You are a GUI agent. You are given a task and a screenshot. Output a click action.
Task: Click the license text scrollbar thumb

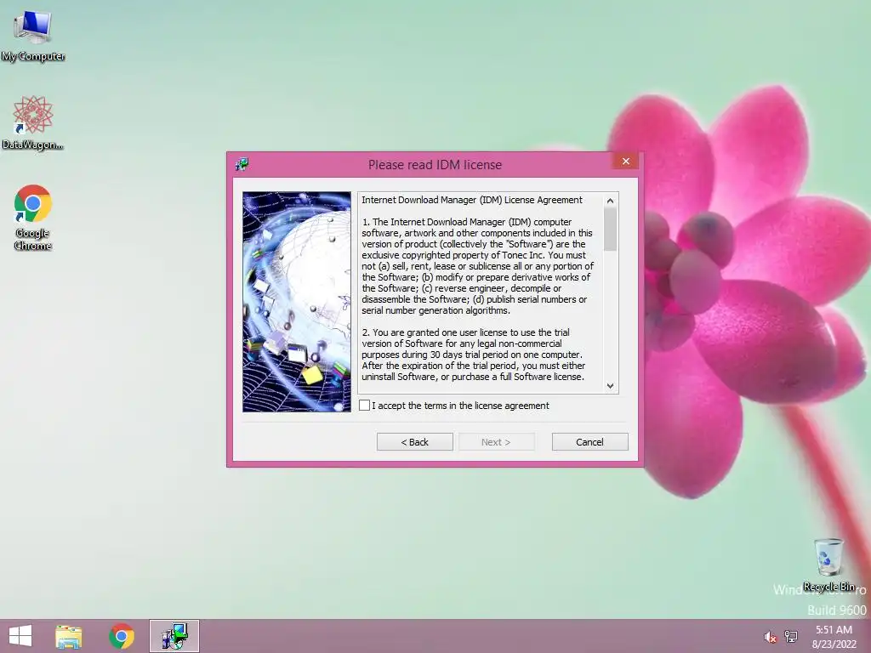click(x=611, y=230)
